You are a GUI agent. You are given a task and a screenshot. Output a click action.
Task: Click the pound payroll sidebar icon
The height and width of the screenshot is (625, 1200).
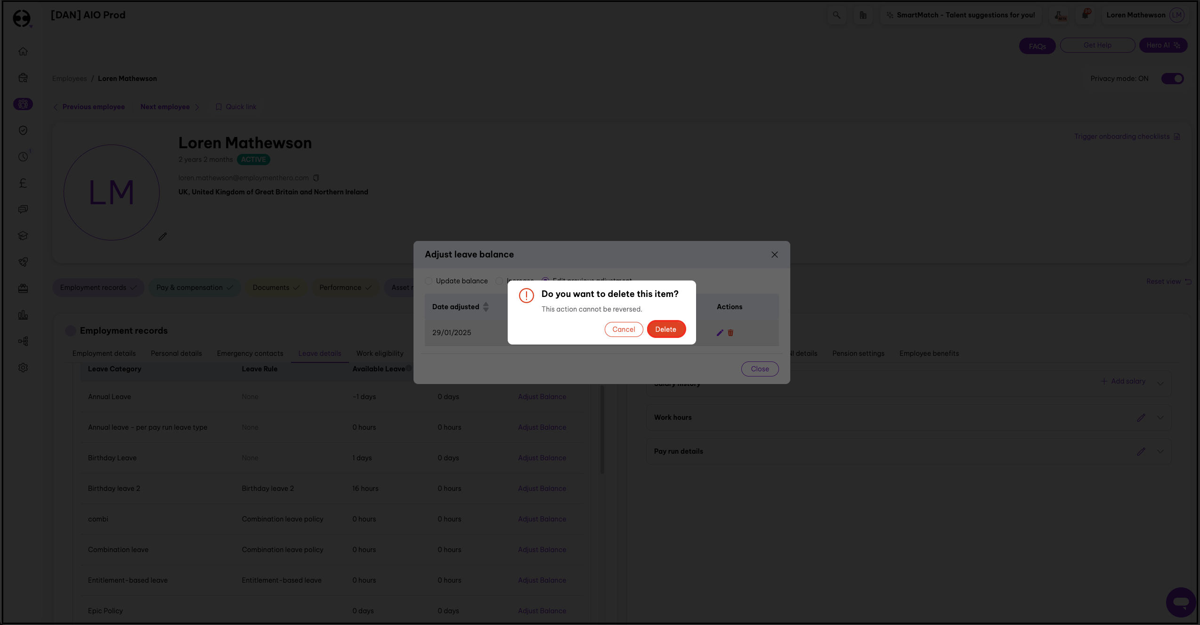23,183
